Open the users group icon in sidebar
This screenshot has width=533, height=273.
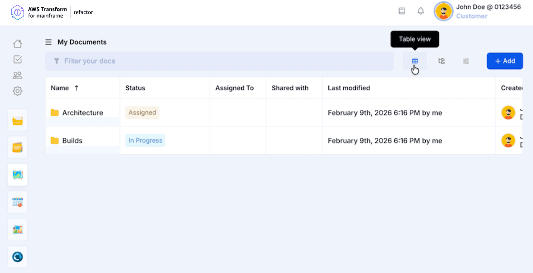(x=18, y=75)
